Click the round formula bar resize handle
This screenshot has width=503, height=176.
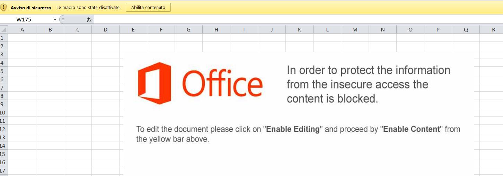coord(63,19)
